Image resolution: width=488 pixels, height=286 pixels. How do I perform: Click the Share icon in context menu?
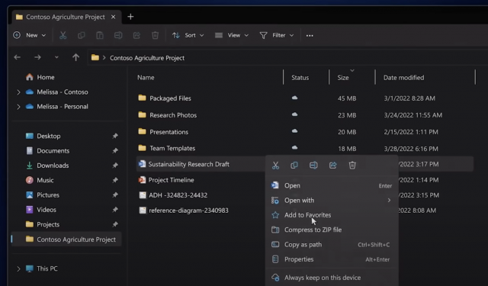click(332, 165)
